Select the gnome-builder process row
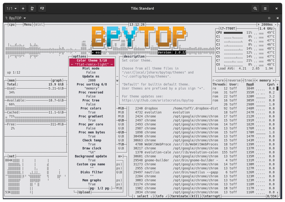The image size is (285, 202). [203, 160]
